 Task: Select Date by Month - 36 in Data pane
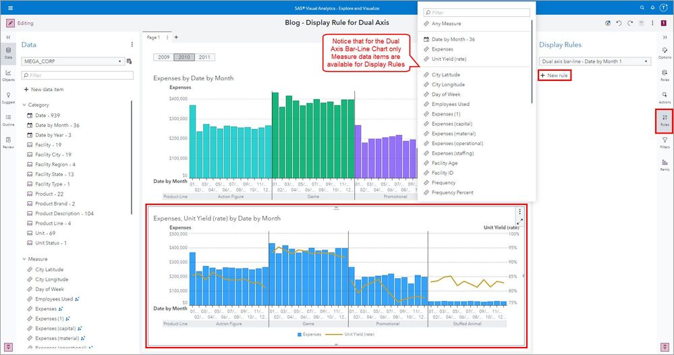(53, 125)
